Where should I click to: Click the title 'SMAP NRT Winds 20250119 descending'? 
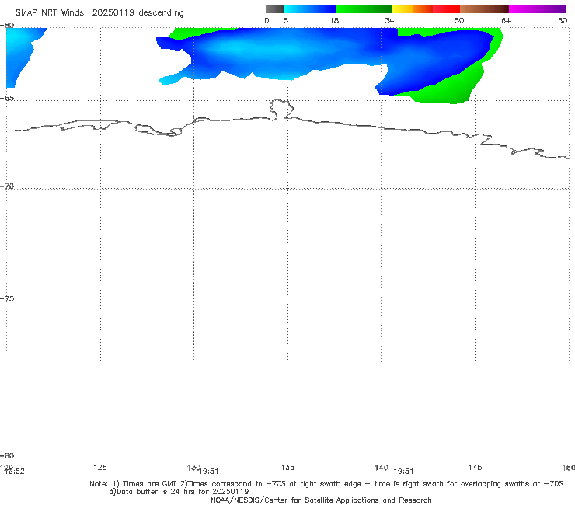[99, 13]
